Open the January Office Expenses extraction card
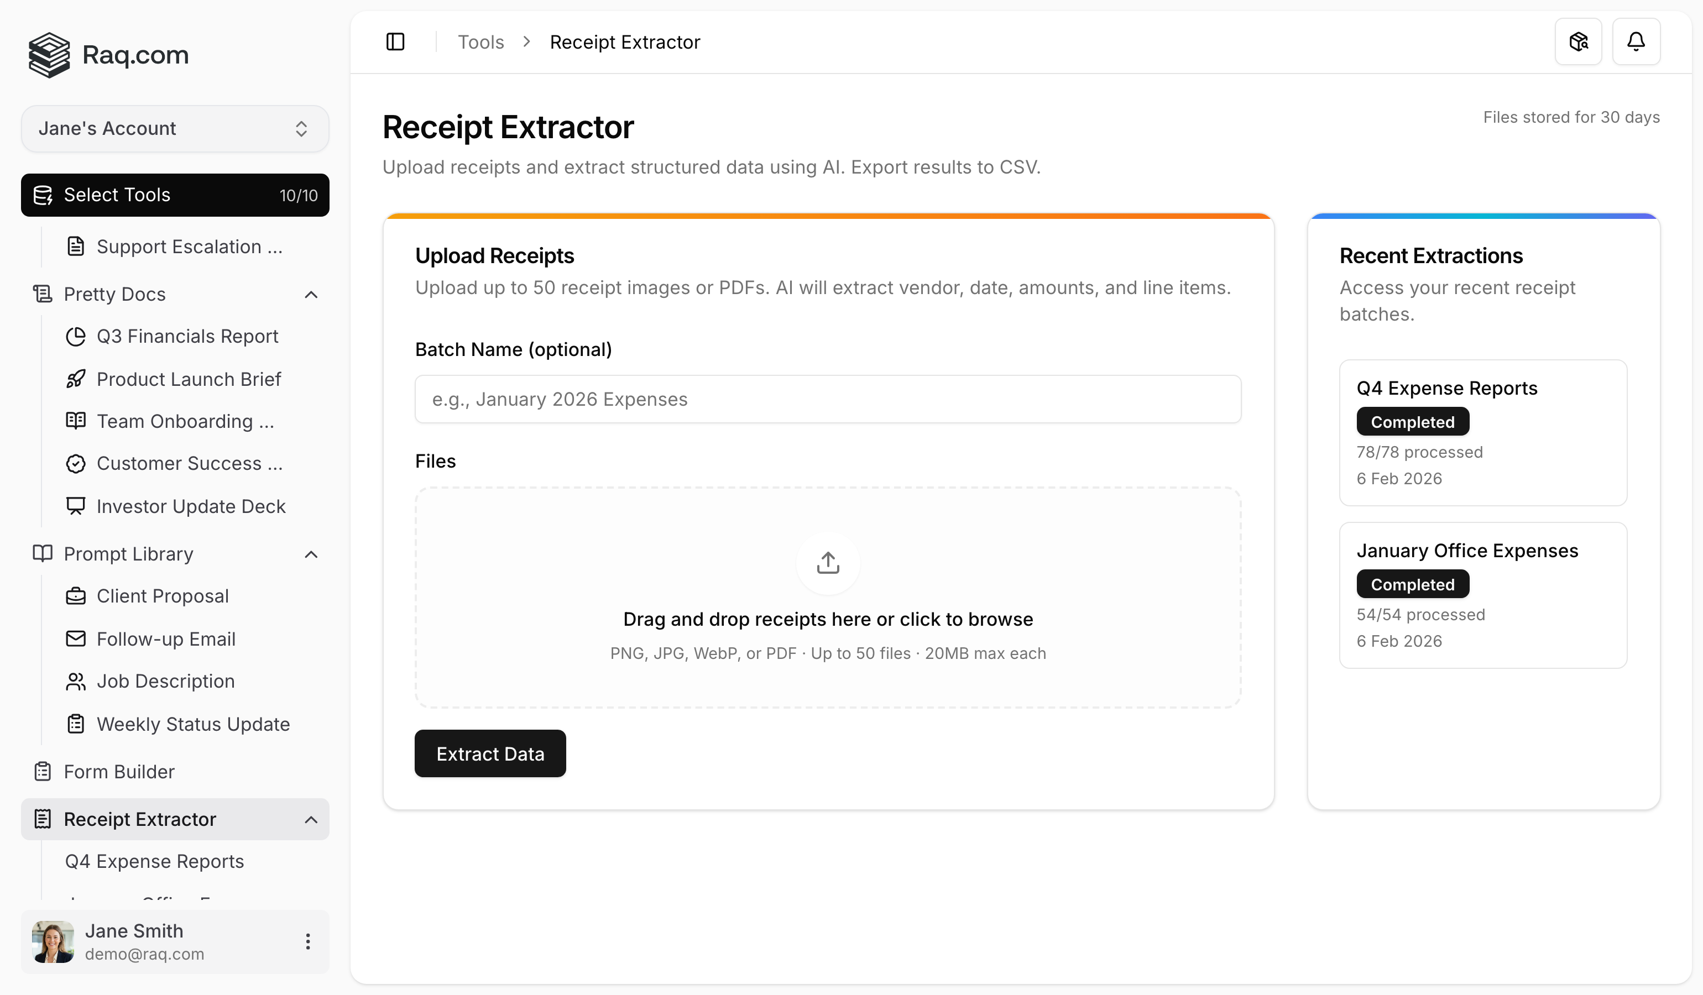 pyautogui.click(x=1483, y=595)
